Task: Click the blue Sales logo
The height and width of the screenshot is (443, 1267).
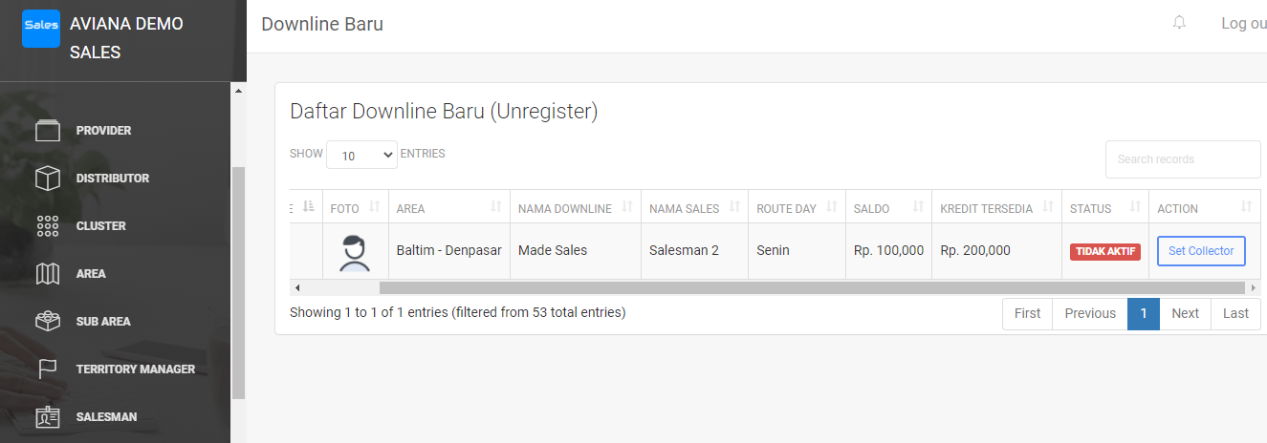Action: (41, 29)
